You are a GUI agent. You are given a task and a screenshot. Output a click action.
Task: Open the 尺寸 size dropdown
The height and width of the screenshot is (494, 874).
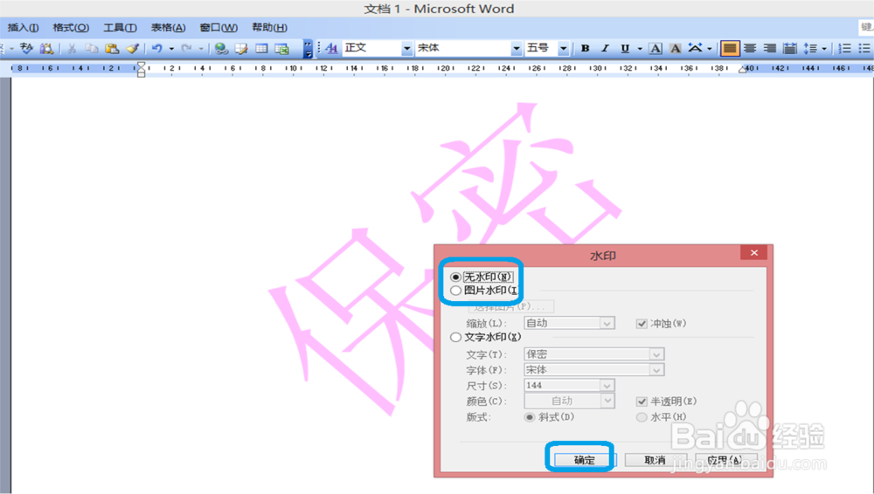(607, 386)
